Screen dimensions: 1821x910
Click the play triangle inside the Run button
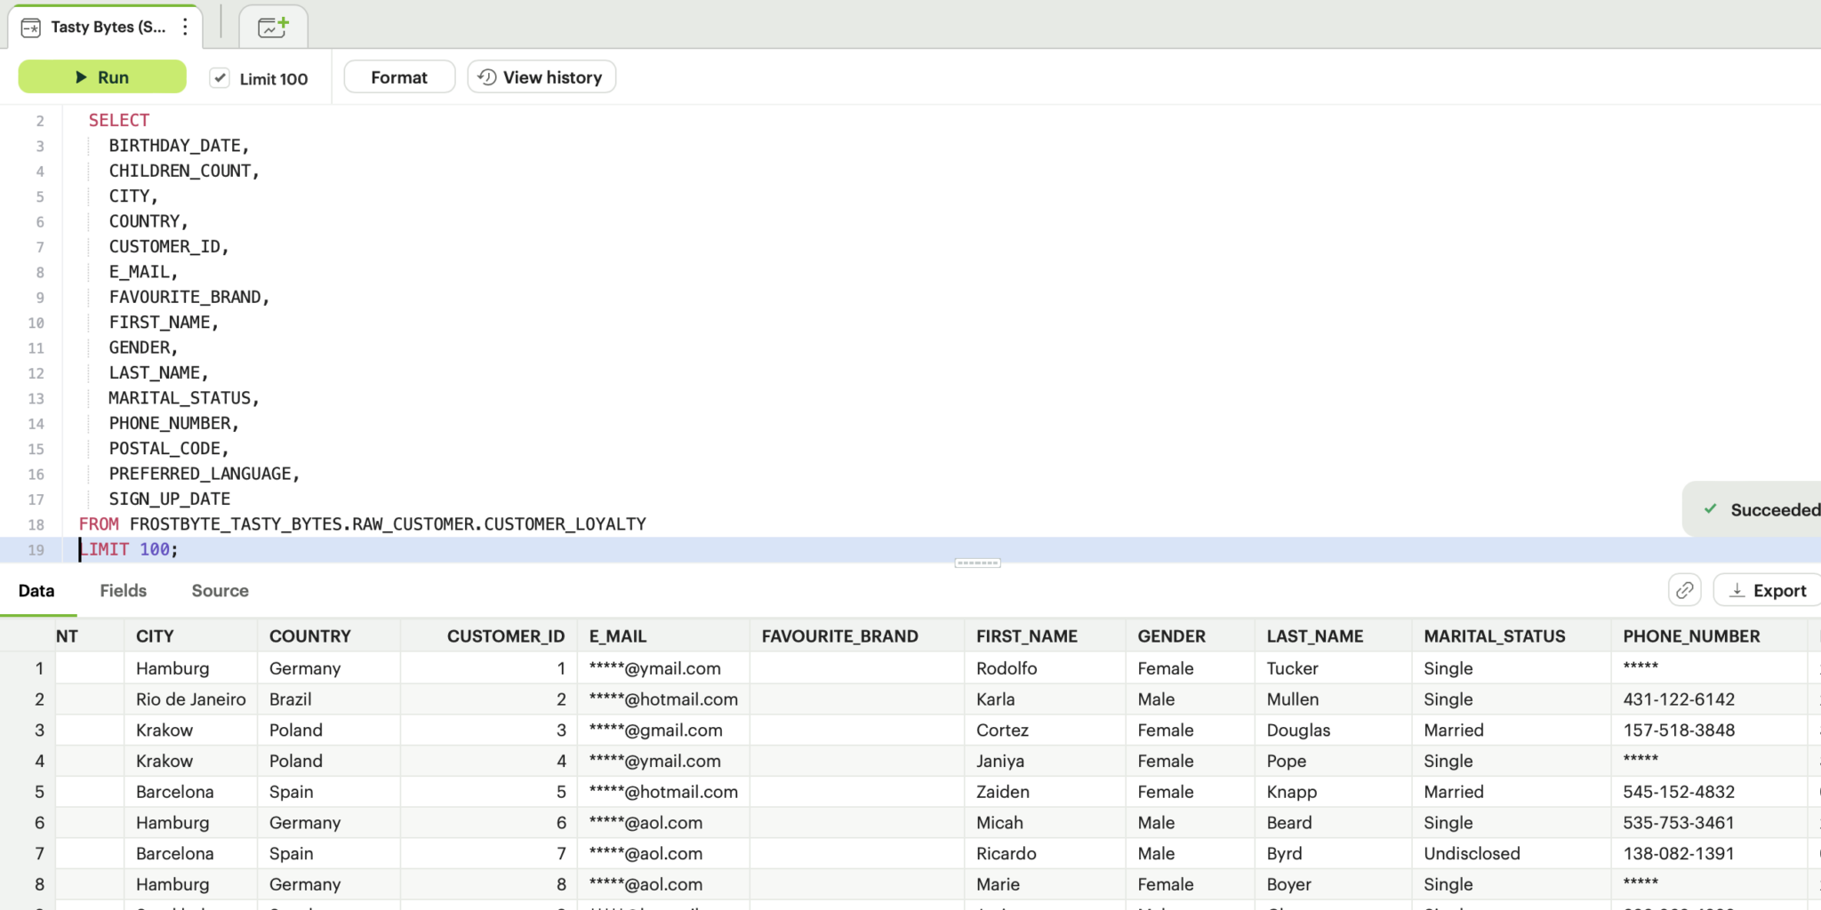tap(79, 76)
